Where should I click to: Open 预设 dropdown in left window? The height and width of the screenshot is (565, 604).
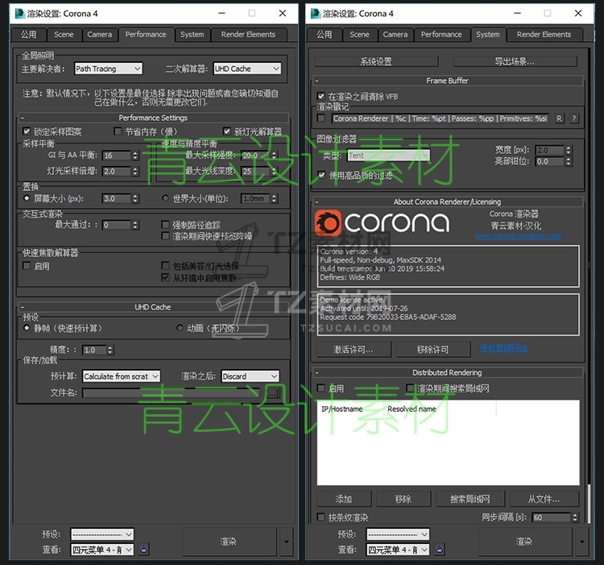point(102,534)
